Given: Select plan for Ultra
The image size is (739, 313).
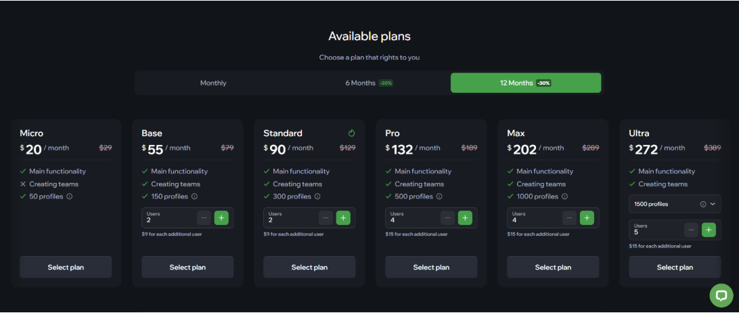Looking at the screenshot, I should point(675,267).
